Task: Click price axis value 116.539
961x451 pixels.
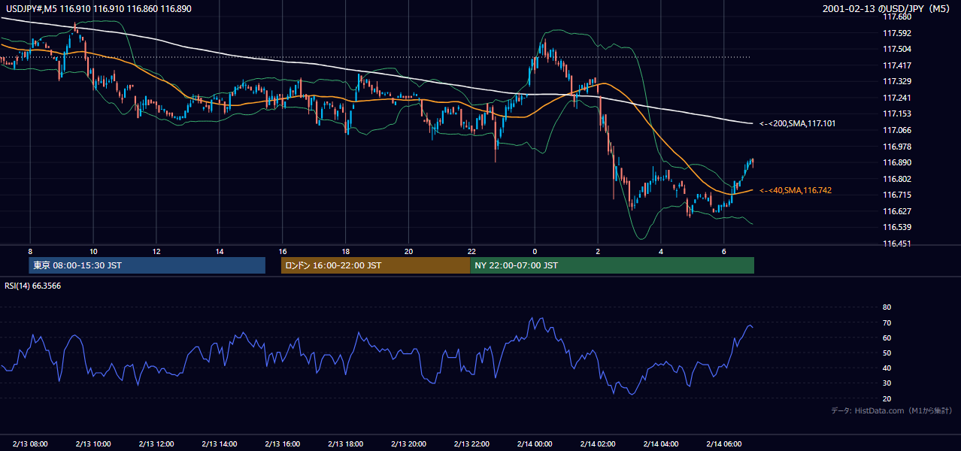Action: click(x=897, y=227)
